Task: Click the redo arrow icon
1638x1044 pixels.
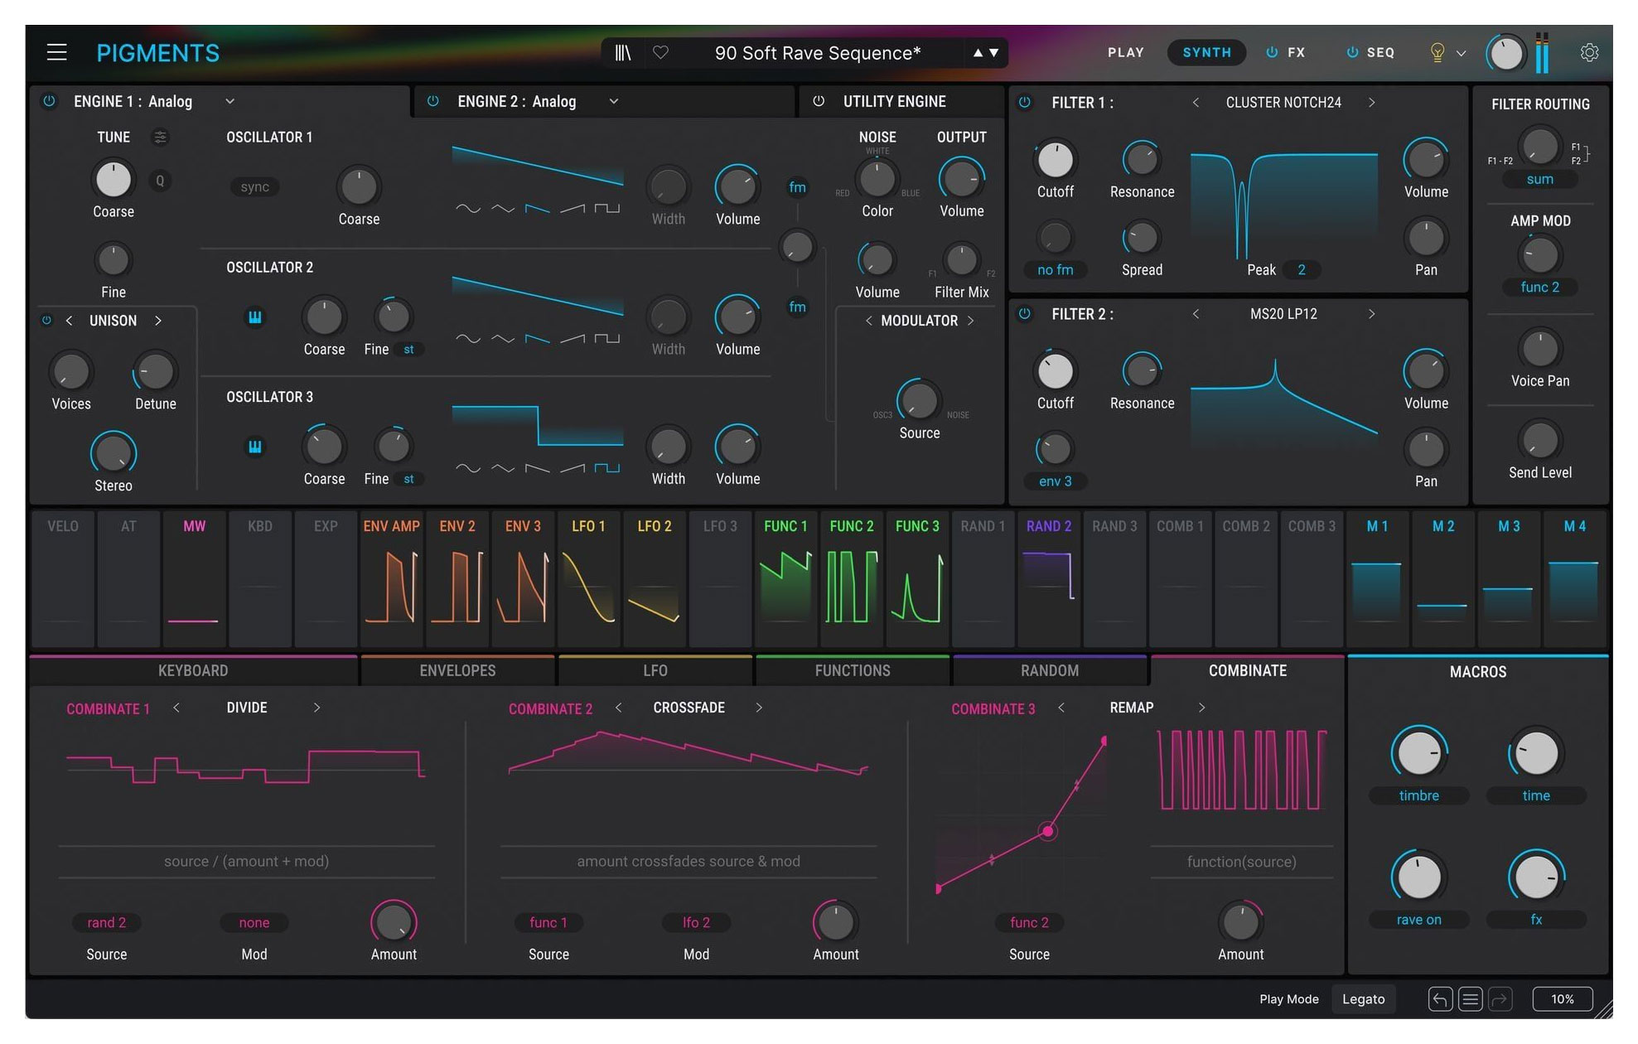Action: tap(1500, 999)
